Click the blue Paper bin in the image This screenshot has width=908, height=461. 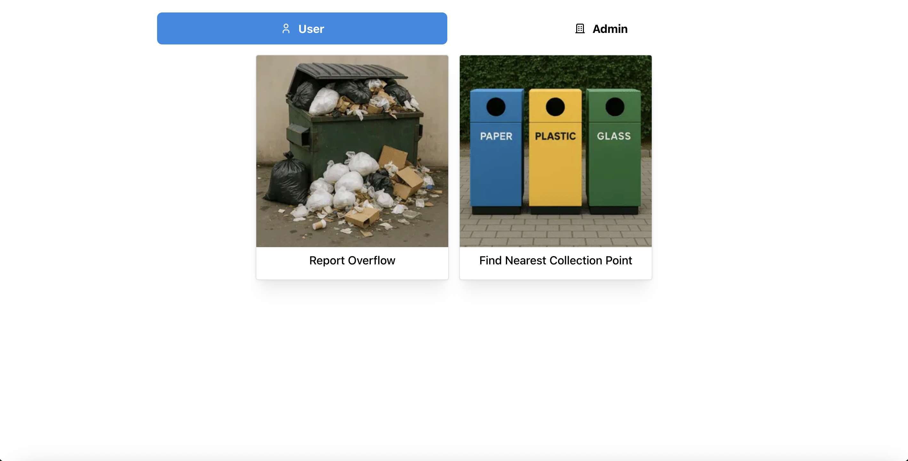[x=496, y=152]
